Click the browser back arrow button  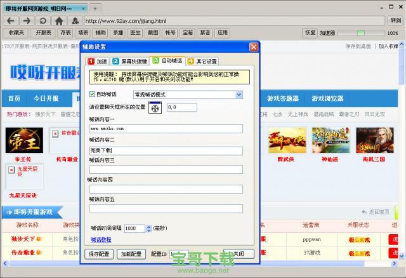[10, 20]
